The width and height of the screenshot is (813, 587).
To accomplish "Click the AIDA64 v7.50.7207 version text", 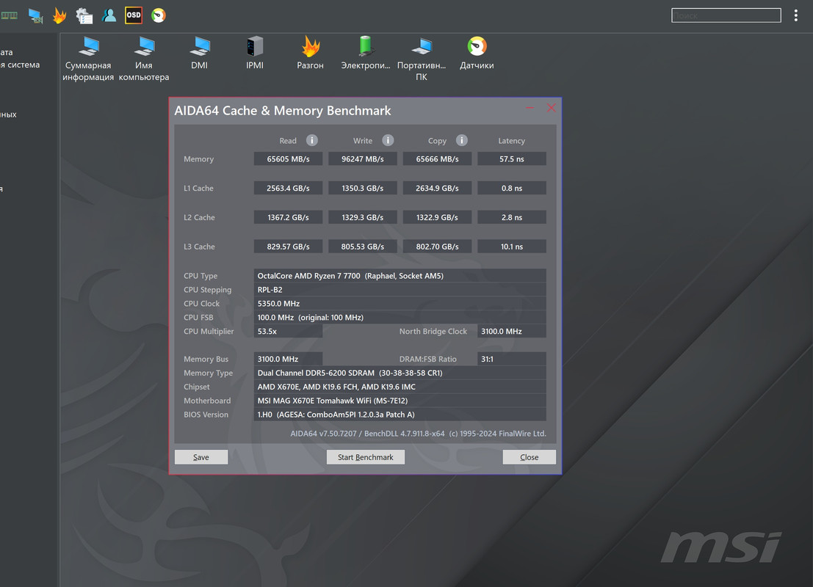I will (418, 434).
